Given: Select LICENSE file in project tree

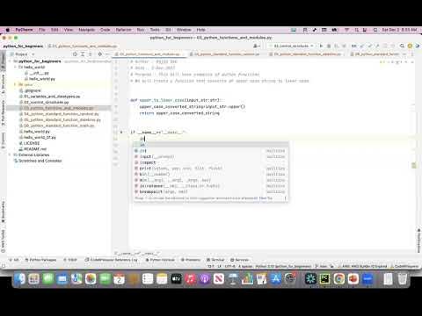Looking at the screenshot, I should coord(32,143).
